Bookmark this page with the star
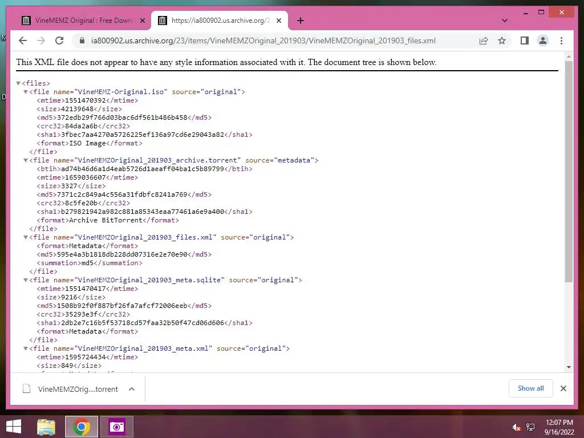This screenshot has height=438, width=584. (502, 40)
